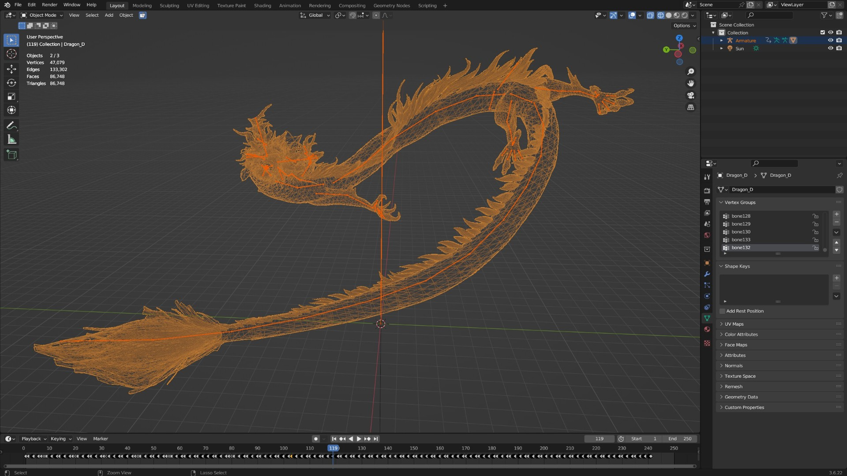The height and width of the screenshot is (476, 847).
Task: Toggle Collection exclude checkbox
Action: (822, 32)
